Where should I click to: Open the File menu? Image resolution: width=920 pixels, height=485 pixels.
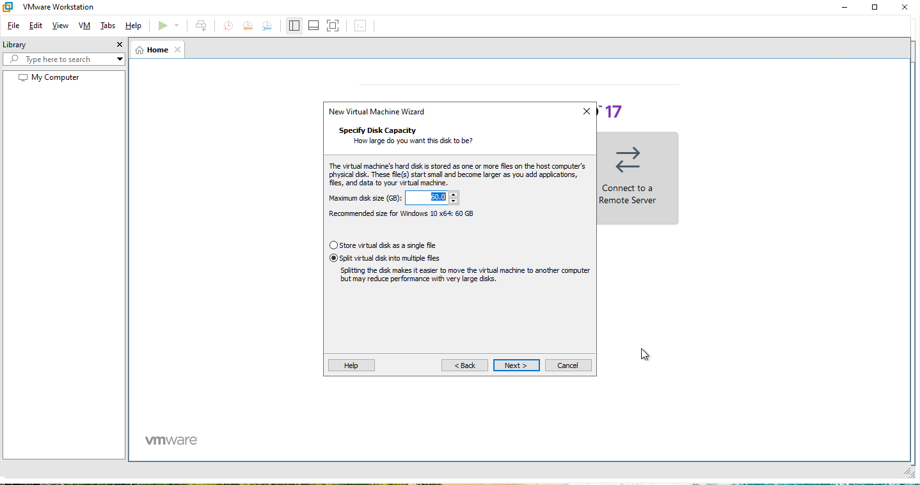click(13, 26)
